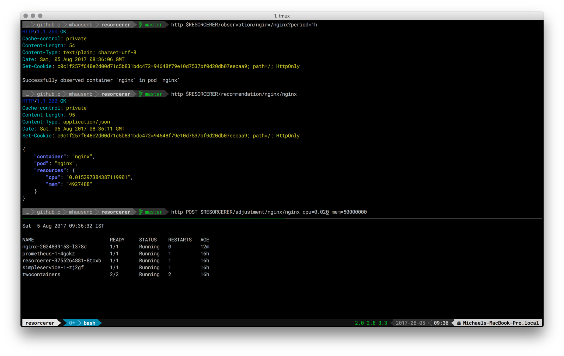Click git branch icon in adjustment command prompt
Screen dimensions: 564x356
(141, 212)
